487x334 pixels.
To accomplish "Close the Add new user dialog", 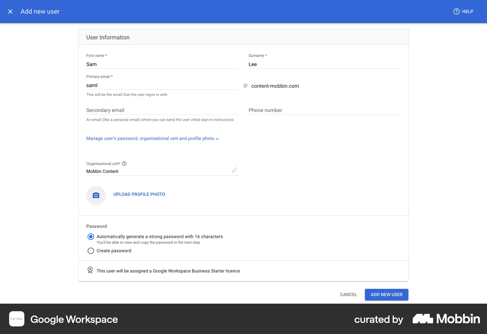I will [x=10, y=11].
